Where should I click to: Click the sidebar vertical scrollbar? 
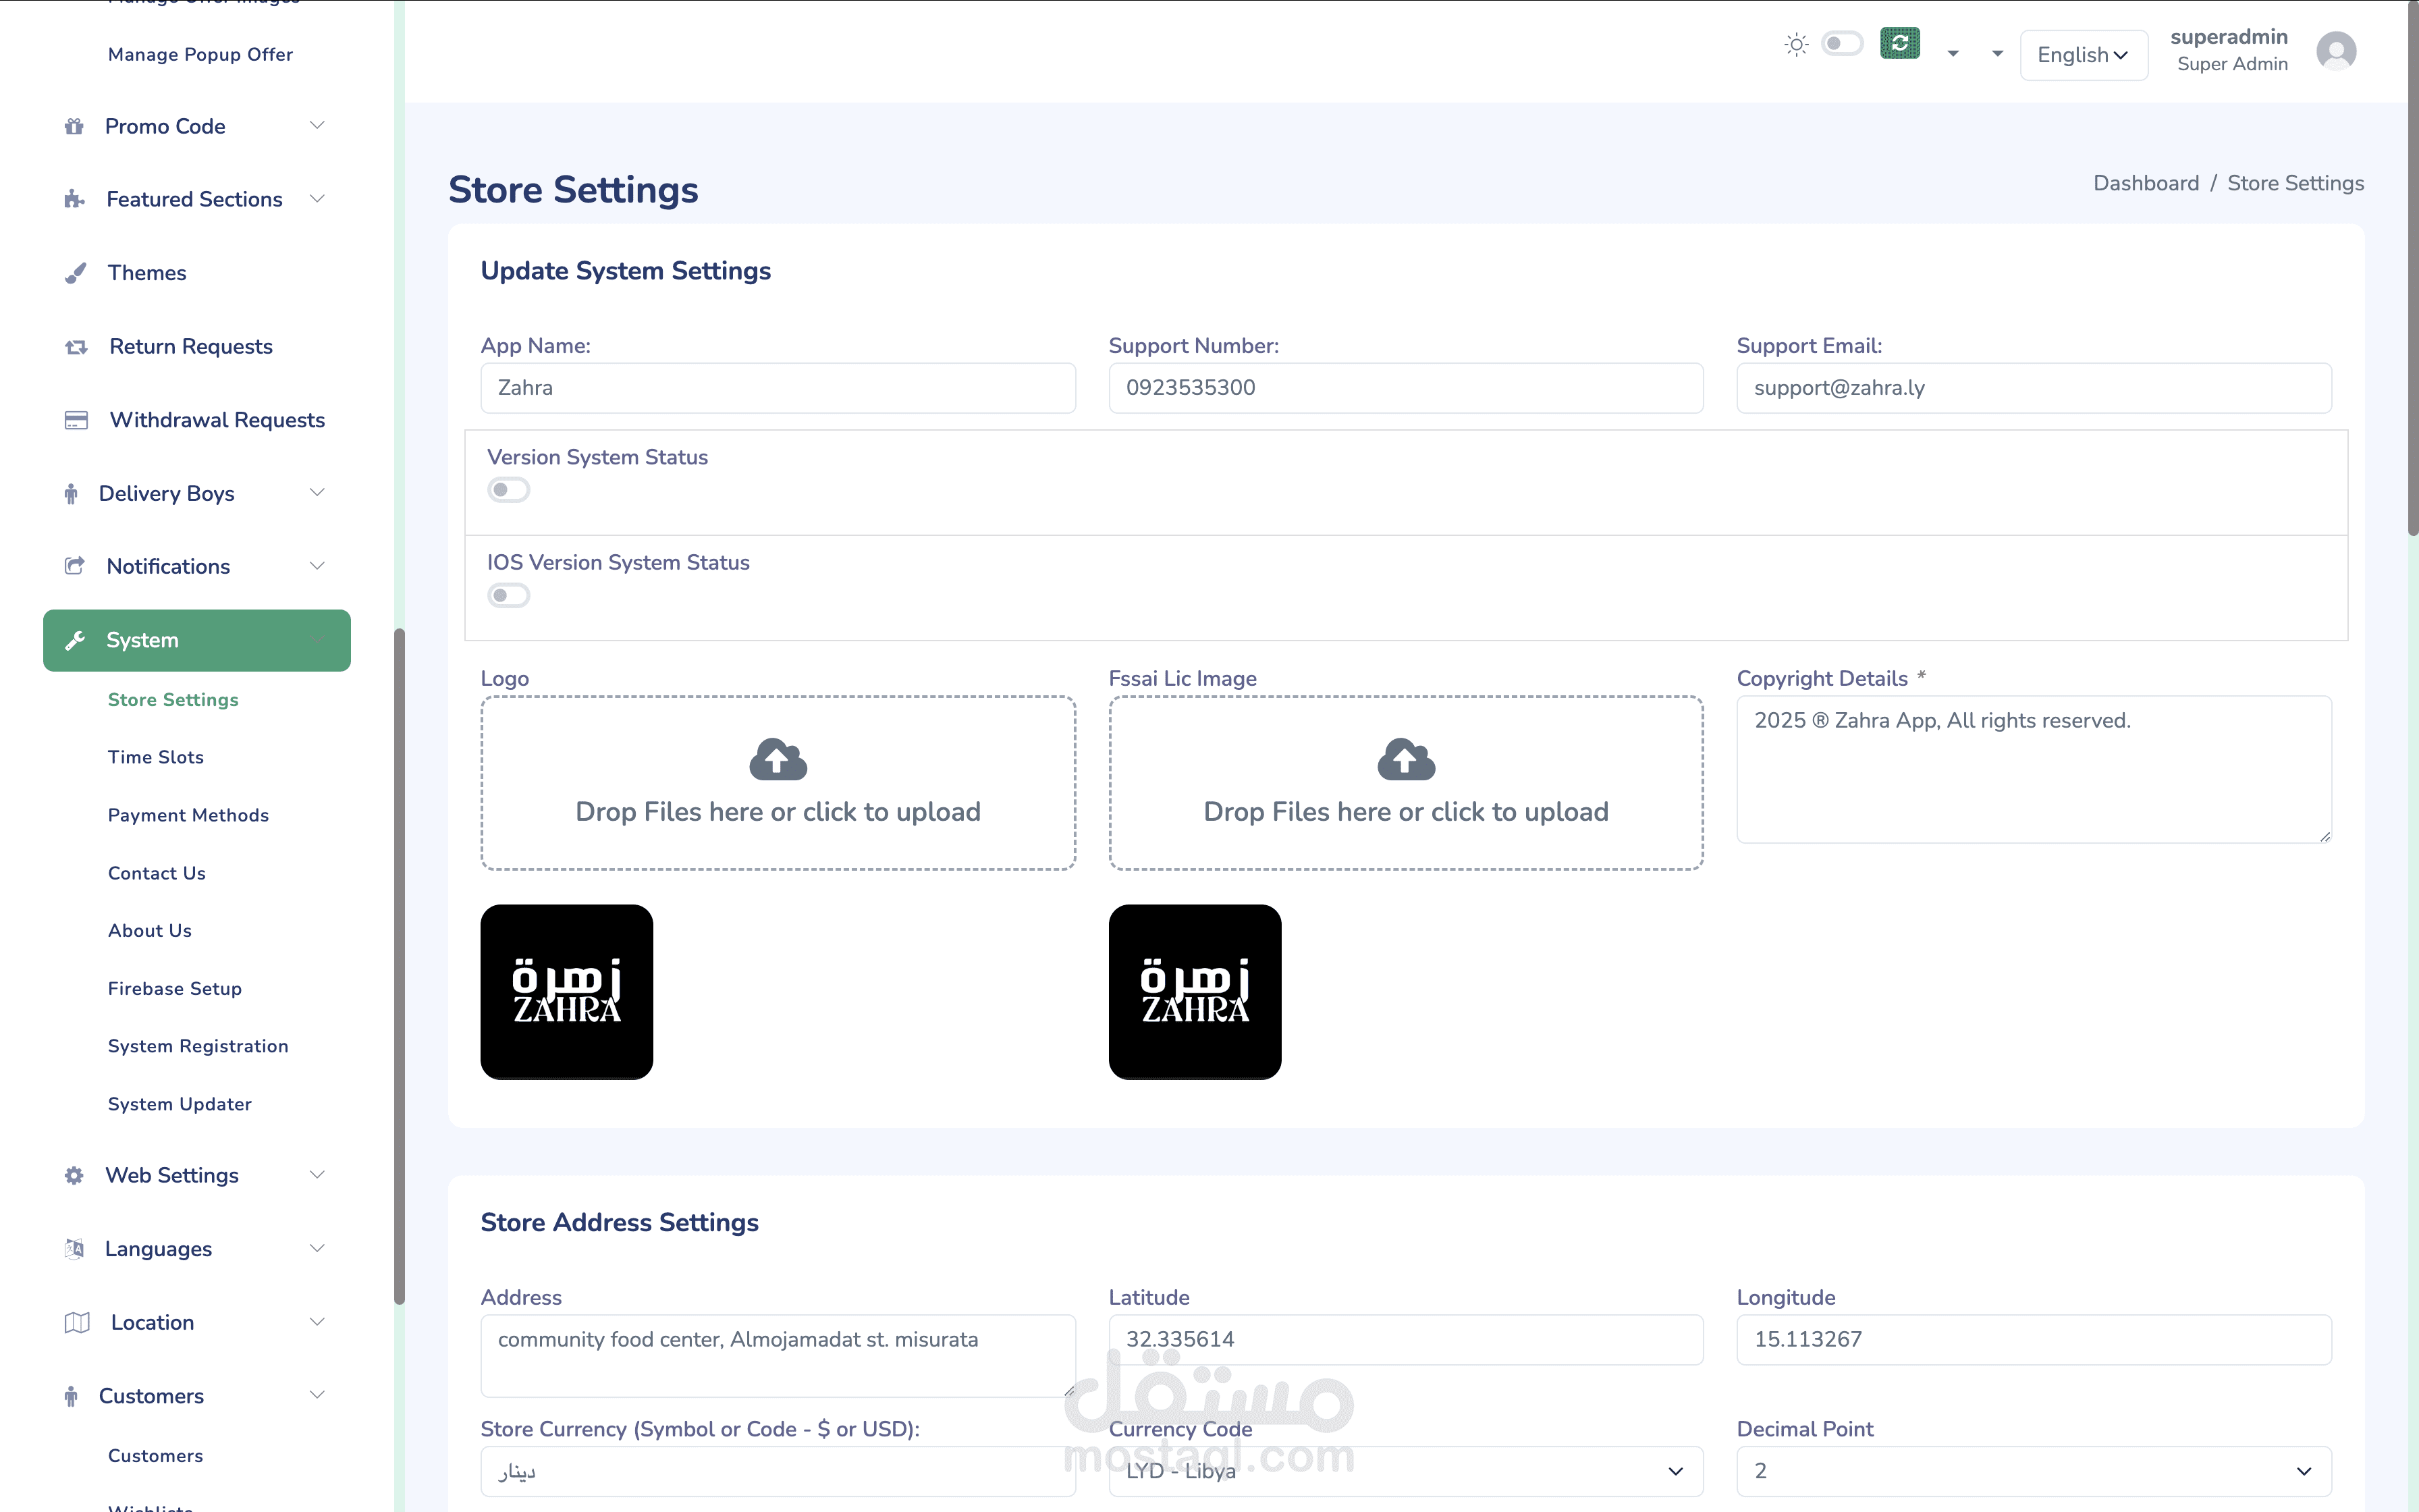click(x=399, y=966)
